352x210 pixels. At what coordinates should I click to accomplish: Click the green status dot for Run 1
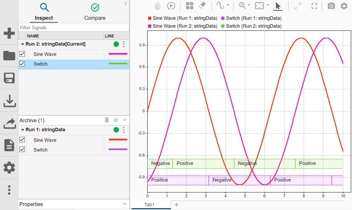[116, 130]
